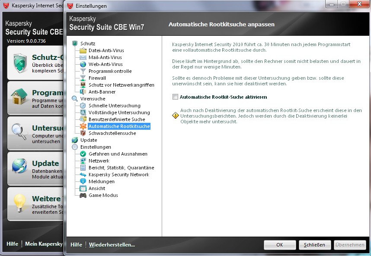Open Game Modus settings entry
This screenshot has width=371, height=256.
click(x=103, y=195)
